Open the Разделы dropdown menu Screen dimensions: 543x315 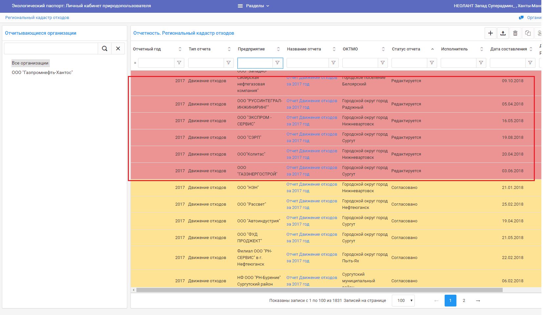coord(253,6)
